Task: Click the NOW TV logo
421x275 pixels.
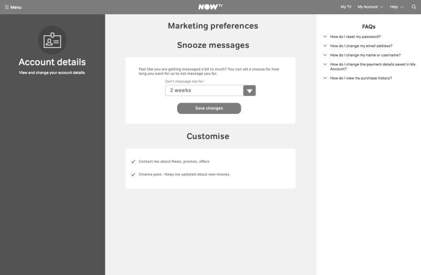Action: 210,7
